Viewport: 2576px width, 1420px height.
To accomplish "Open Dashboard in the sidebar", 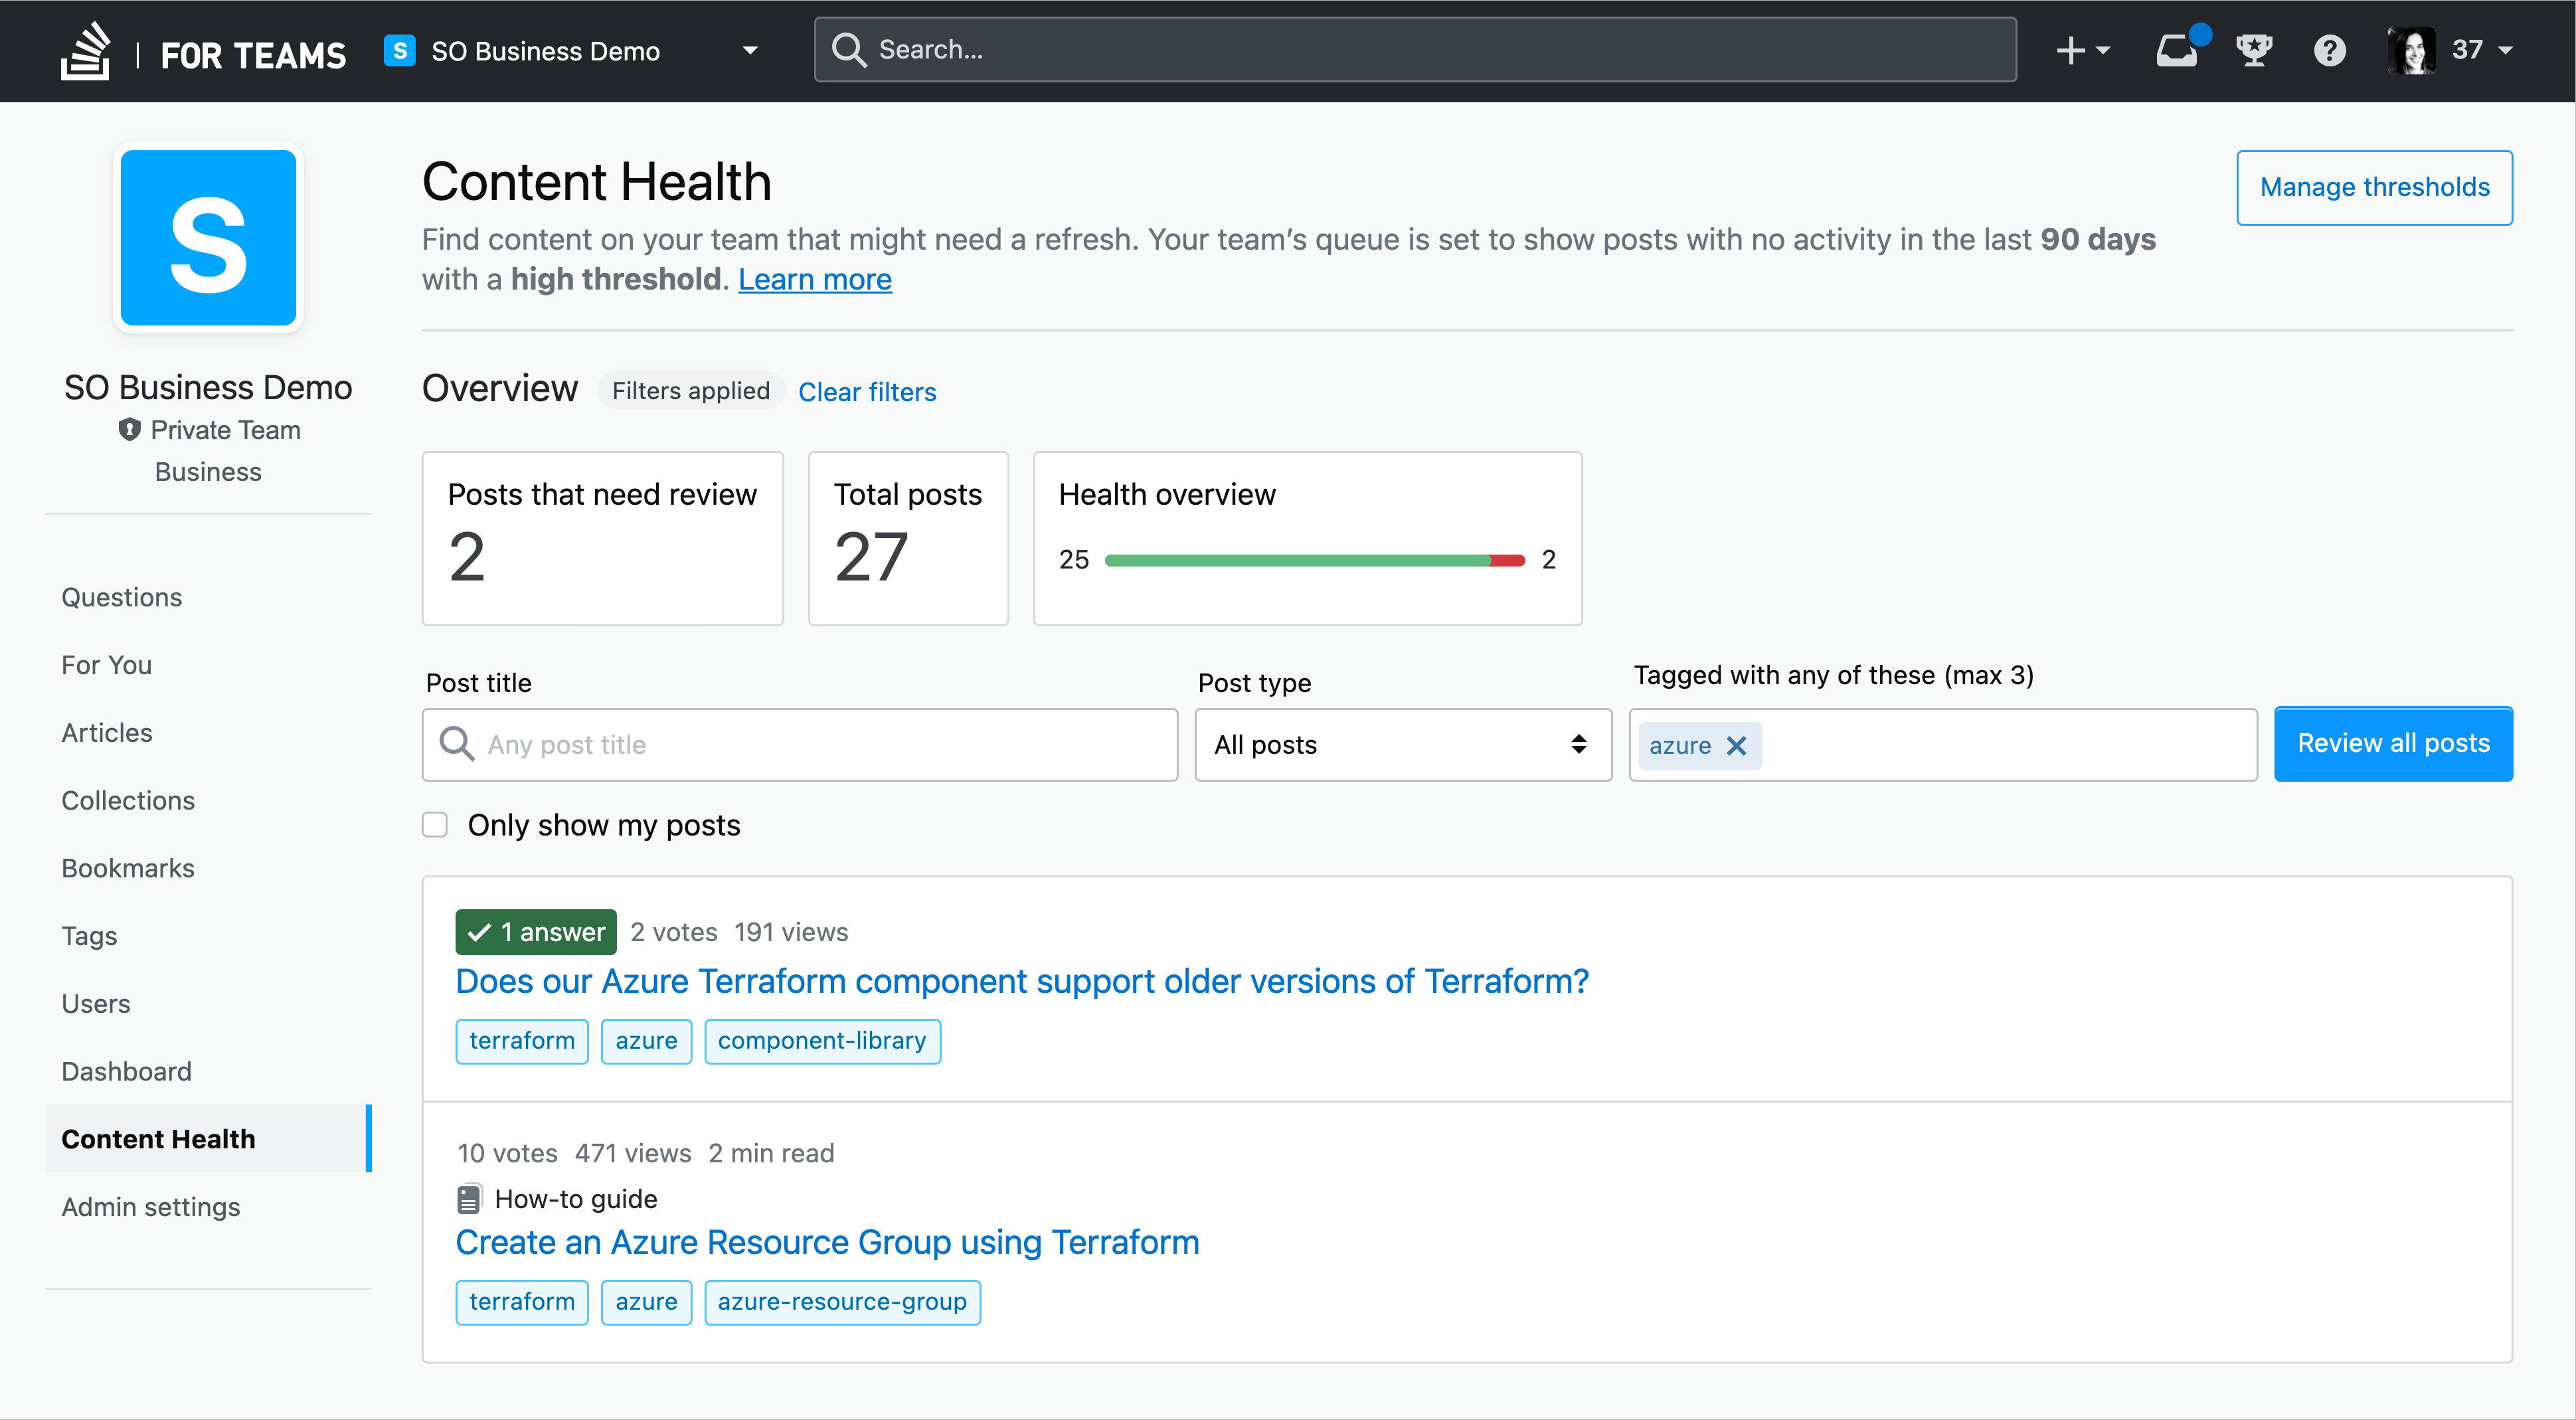I will (x=127, y=1071).
